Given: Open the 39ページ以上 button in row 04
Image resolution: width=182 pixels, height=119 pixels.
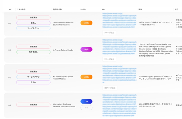Looking at the screenshot, I should click(109, 88).
